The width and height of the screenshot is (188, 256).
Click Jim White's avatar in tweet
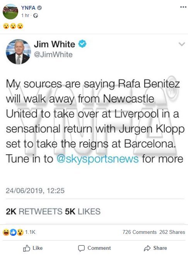(18, 52)
